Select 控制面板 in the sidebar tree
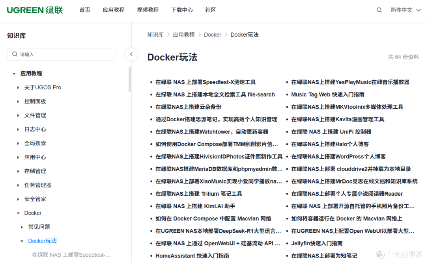The image size is (426, 263). point(35,102)
